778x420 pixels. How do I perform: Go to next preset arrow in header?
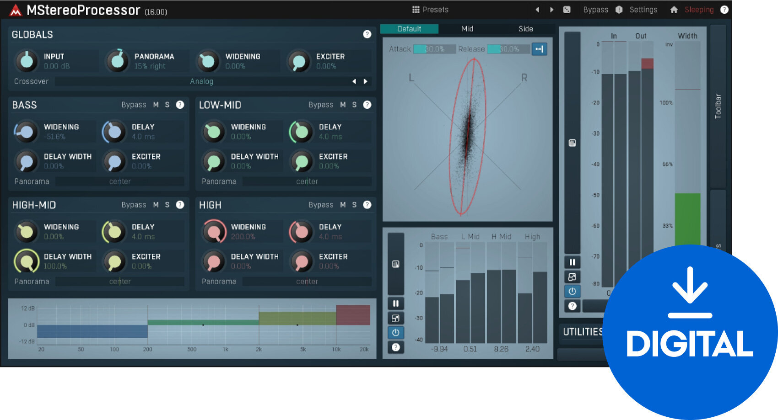(551, 10)
